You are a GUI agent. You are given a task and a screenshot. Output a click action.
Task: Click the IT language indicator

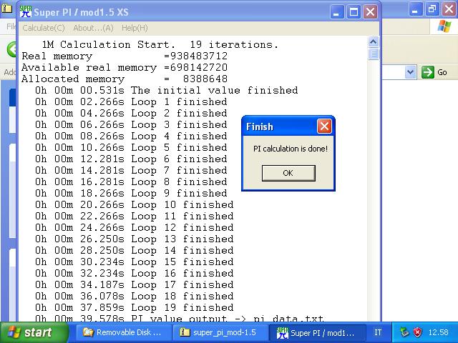(x=378, y=332)
